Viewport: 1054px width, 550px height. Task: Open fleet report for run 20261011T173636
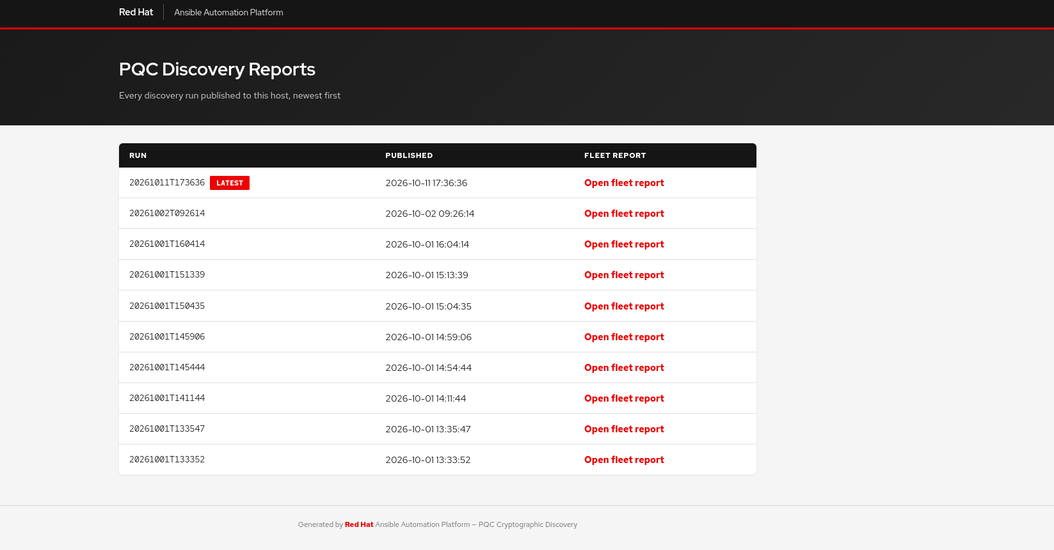[624, 183]
